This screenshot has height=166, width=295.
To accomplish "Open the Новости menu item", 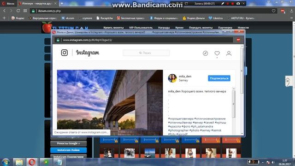I will pos(243,28).
